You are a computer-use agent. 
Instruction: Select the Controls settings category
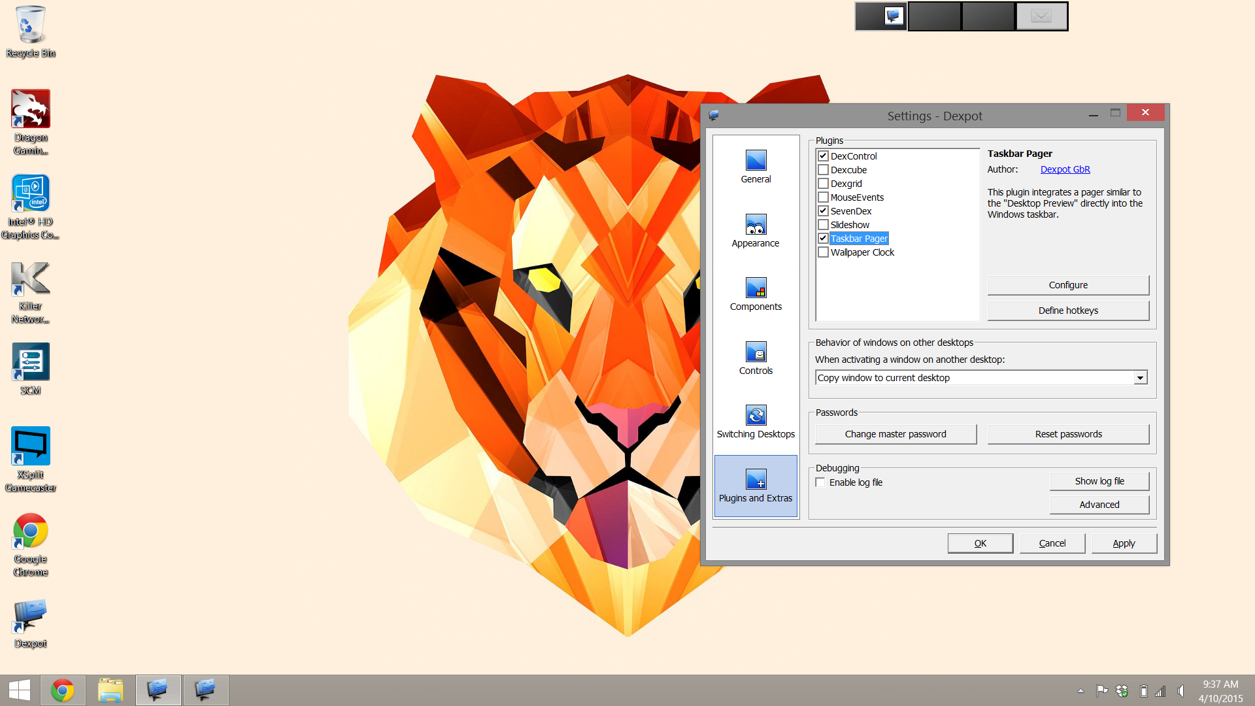[756, 358]
